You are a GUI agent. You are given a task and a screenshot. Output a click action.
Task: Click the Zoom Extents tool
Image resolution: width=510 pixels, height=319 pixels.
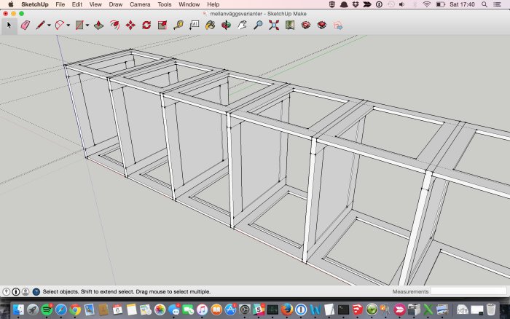point(274,25)
